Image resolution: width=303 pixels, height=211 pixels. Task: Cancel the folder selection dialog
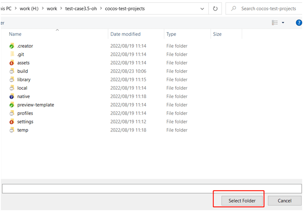tap(284, 200)
